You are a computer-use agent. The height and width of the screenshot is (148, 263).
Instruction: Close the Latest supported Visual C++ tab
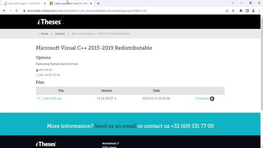point(91,4)
